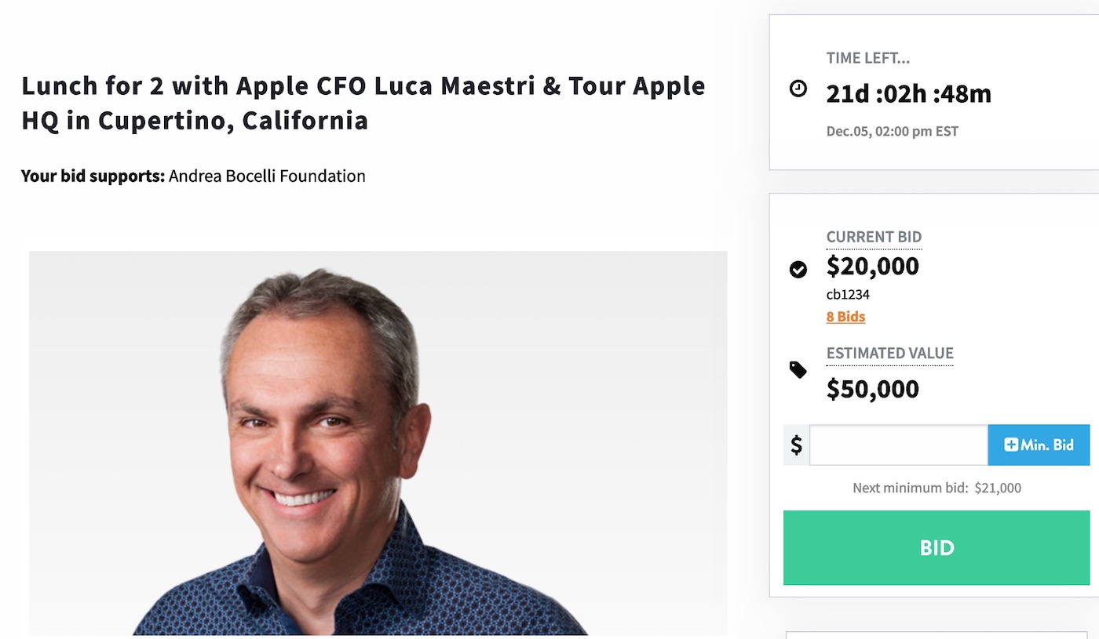Click the price tag icon by estimated value
This screenshot has width=1099, height=639.
pyautogui.click(x=798, y=369)
